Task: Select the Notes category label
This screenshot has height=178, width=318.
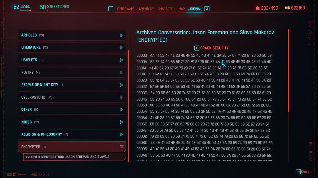Action: pyautogui.click(x=26, y=122)
